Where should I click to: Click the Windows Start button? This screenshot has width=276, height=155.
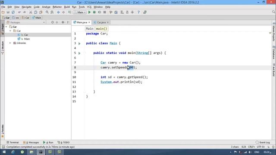point(4,152)
